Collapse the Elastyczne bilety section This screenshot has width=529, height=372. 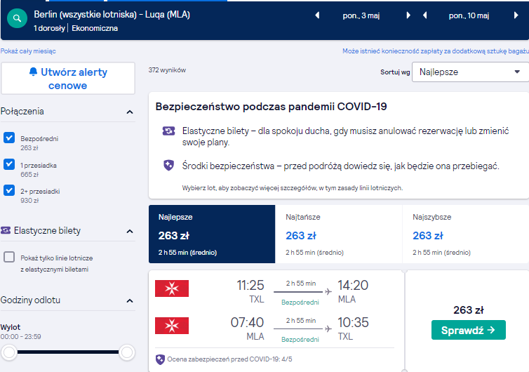coord(130,231)
